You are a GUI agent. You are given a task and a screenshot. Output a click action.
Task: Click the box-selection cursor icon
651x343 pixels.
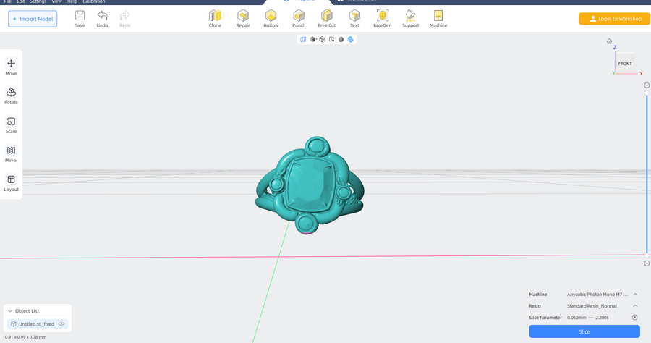[x=331, y=40]
